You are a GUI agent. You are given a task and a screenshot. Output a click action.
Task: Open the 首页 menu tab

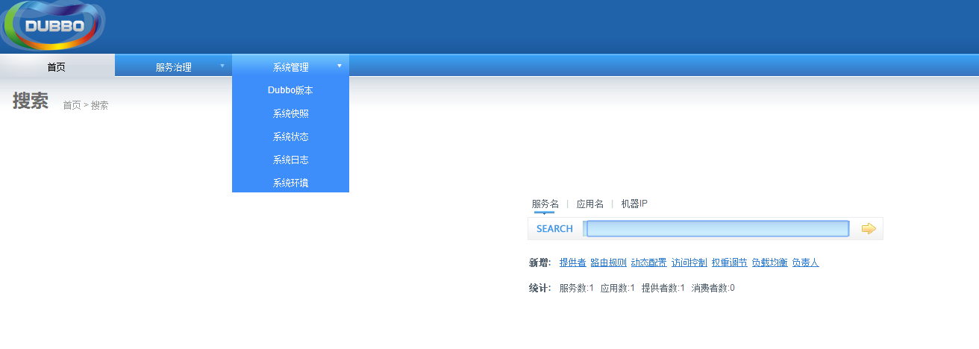57,66
